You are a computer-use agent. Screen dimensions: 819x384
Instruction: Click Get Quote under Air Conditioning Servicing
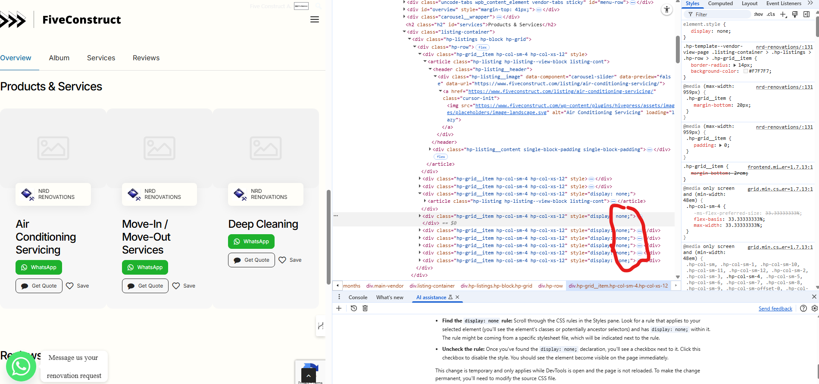39,286
